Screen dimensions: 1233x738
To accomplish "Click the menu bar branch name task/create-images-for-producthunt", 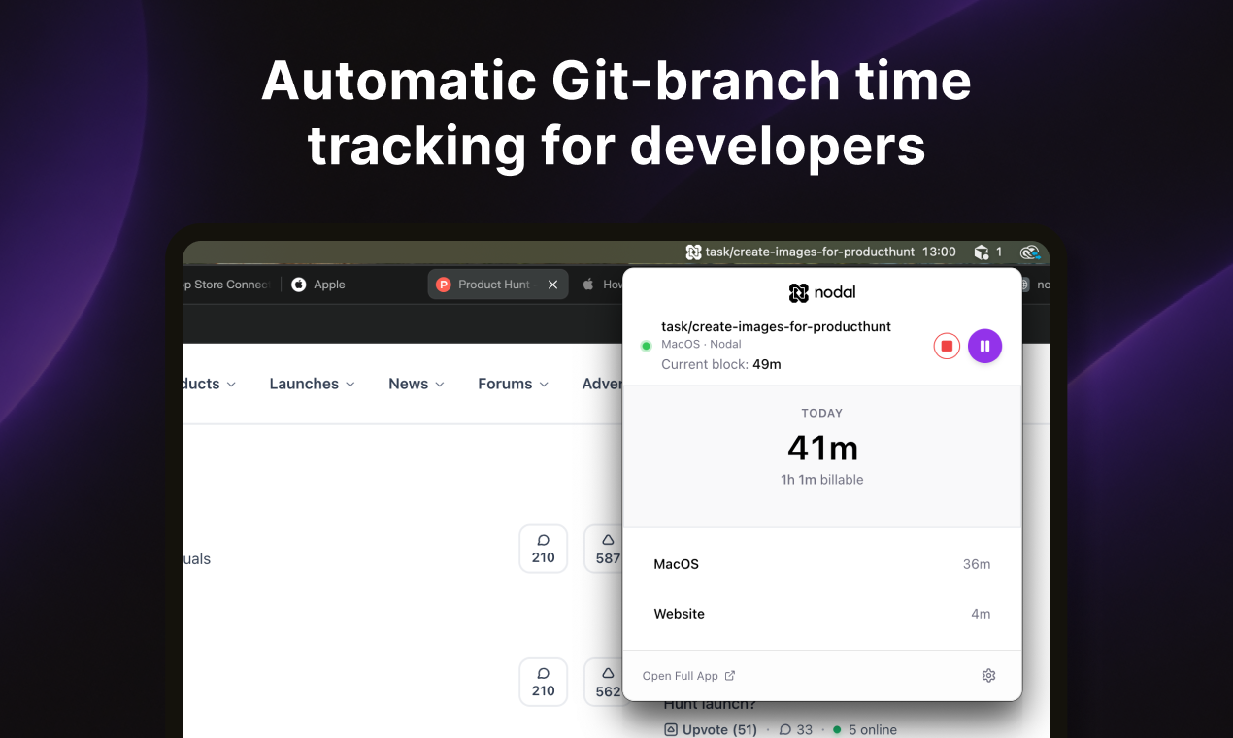I will click(x=810, y=252).
